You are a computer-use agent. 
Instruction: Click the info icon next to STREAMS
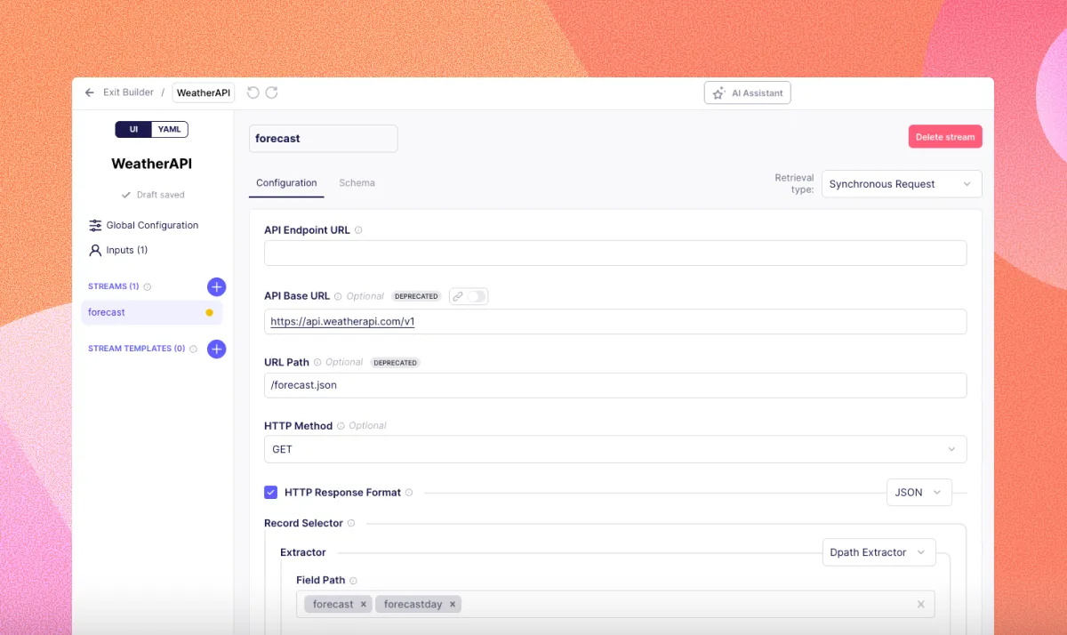(148, 287)
